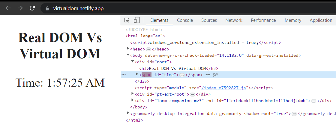Screen dimensions: 336x135
Task: Activate the inspect element picker tool
Action: click(x=127, y=20)
